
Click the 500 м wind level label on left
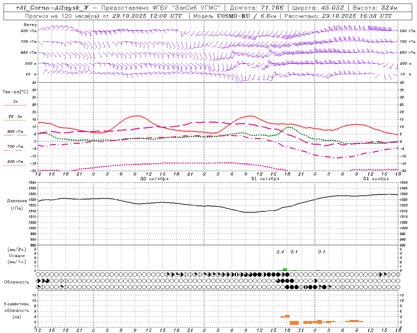pyautogui.click(x=31, y=63)
